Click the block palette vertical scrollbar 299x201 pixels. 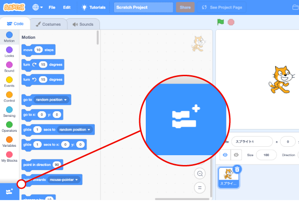click(98, 37)
